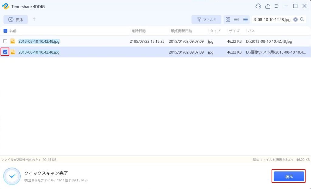Switch to detail pane list view

point(237,20)
